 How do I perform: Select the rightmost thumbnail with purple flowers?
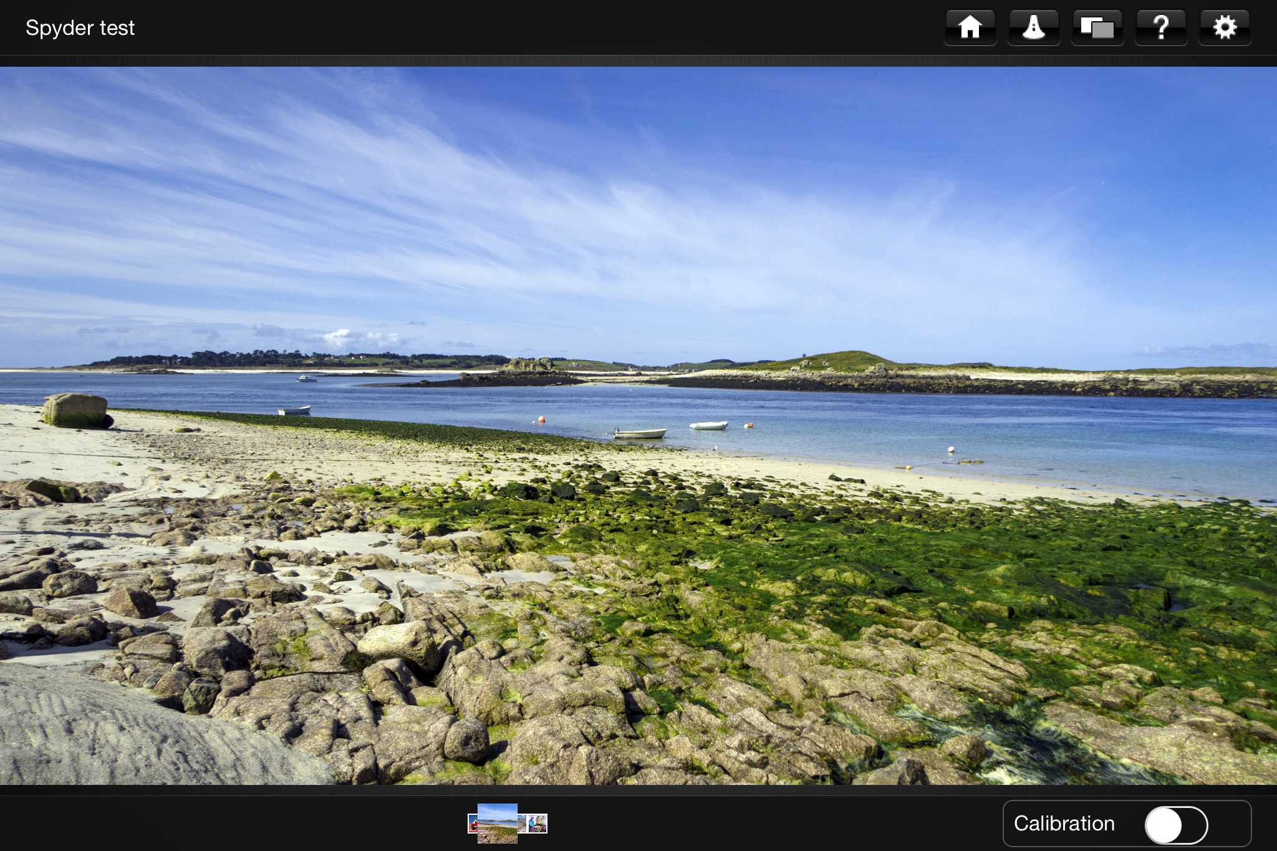click(537, 824)
